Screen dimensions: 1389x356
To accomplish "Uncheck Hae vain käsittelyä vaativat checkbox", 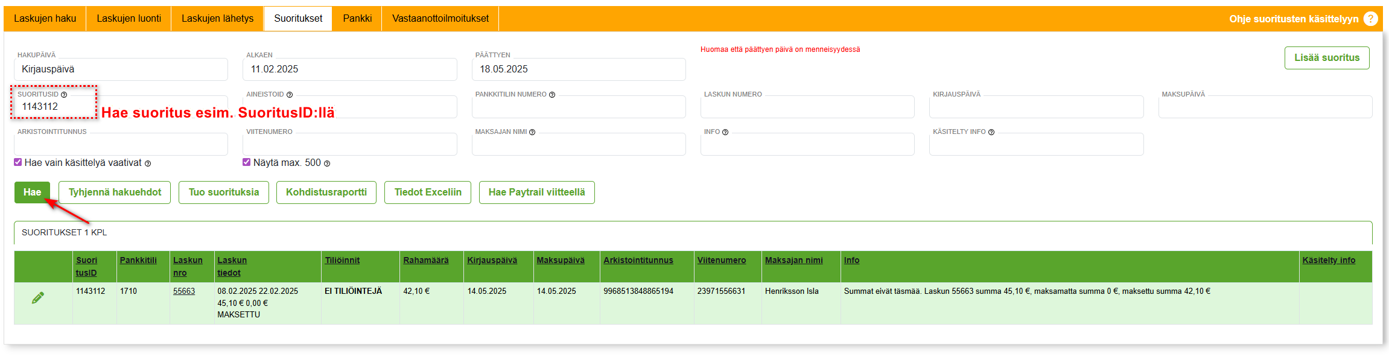I will click(18, 162).
